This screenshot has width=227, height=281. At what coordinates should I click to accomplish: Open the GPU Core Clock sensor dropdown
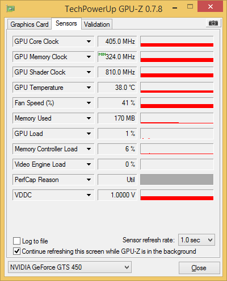click(x=89, y=42)
